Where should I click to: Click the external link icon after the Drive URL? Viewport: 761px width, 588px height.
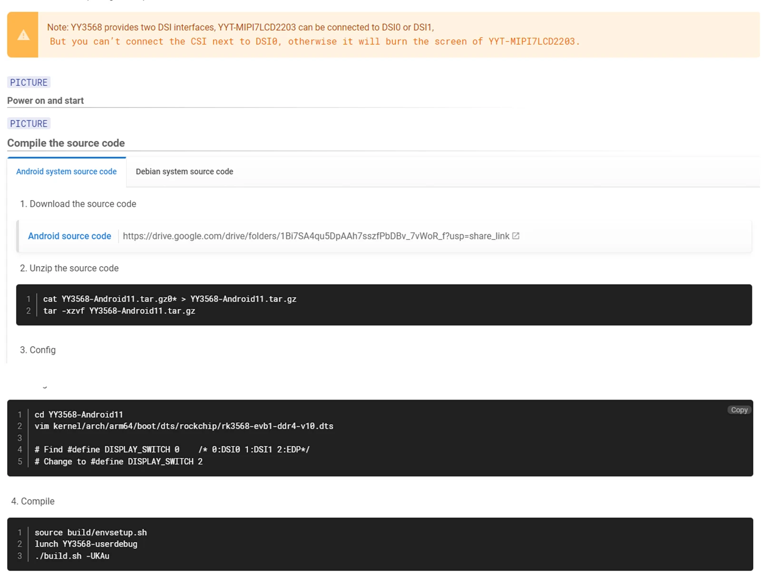point(516,236)
